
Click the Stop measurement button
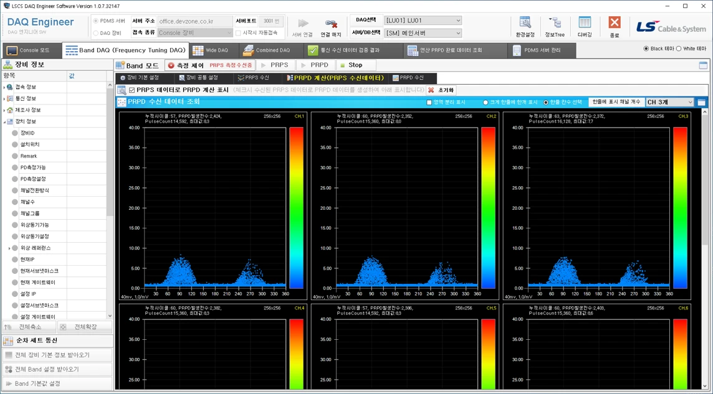[x=356, y=65]
